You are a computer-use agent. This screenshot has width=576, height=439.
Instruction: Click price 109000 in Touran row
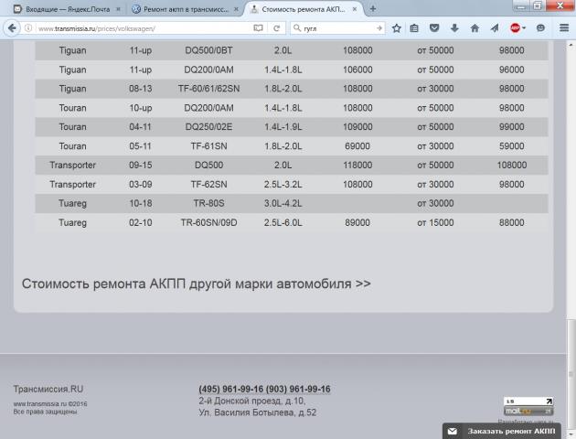[357, 127]
